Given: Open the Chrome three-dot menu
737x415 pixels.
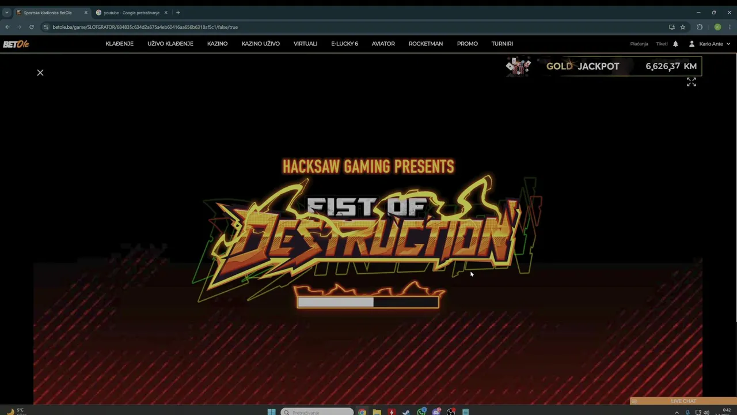Looking at the screenshot, I should [730, 27].
